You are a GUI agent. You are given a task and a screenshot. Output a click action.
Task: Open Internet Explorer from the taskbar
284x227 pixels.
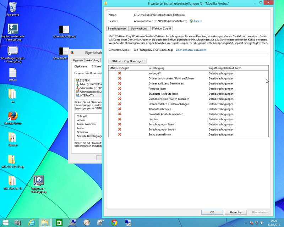click(x=32, y=222)
